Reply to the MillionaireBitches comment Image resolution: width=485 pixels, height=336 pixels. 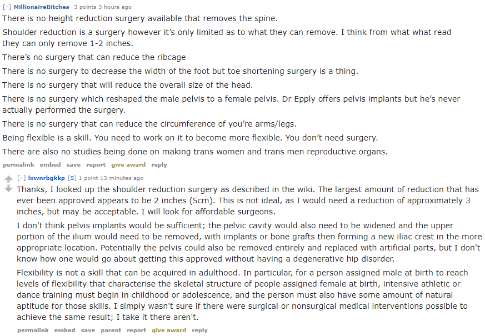click(159, 165)
